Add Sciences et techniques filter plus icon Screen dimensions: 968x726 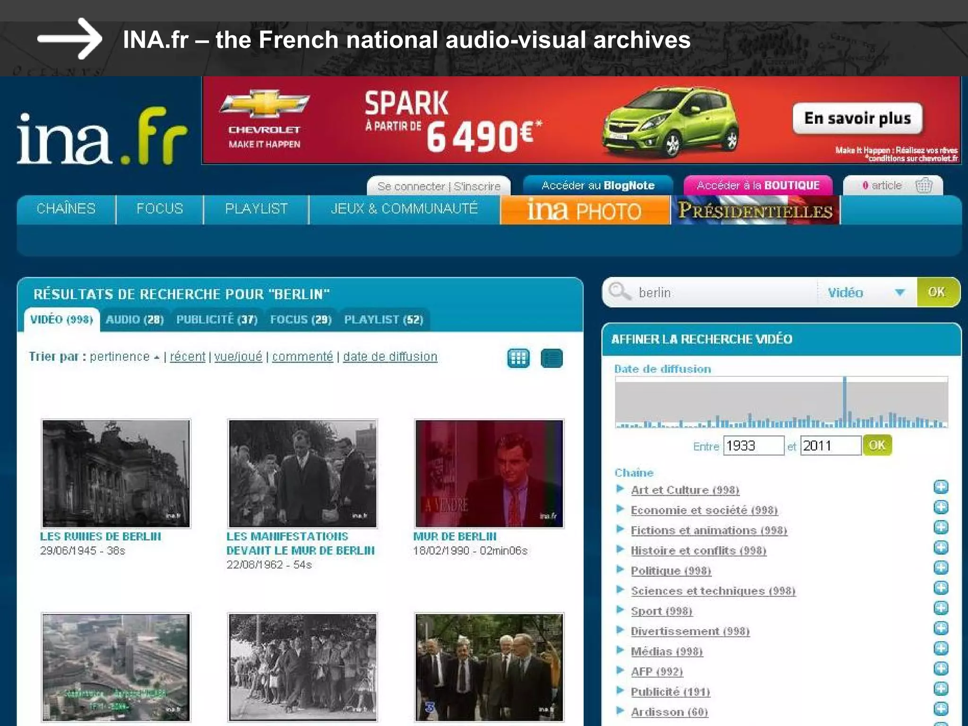click(941, 588)
